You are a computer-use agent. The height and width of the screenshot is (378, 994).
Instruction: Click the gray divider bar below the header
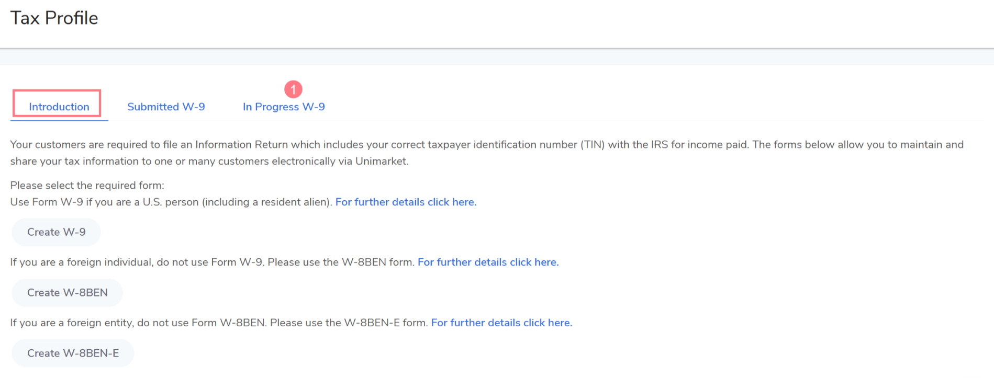(497, 57)
